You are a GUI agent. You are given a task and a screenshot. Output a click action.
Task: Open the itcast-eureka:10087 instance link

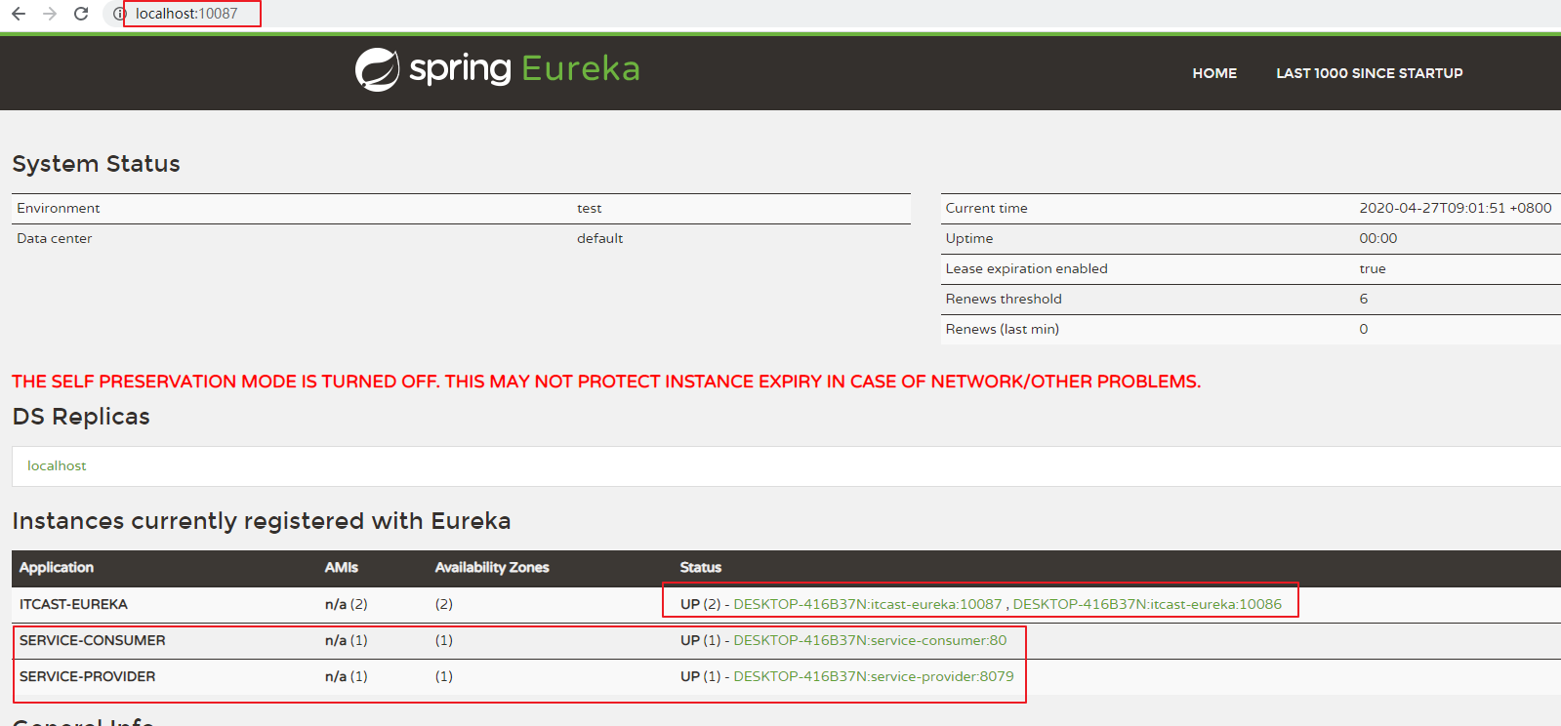[x=868, y=604]
